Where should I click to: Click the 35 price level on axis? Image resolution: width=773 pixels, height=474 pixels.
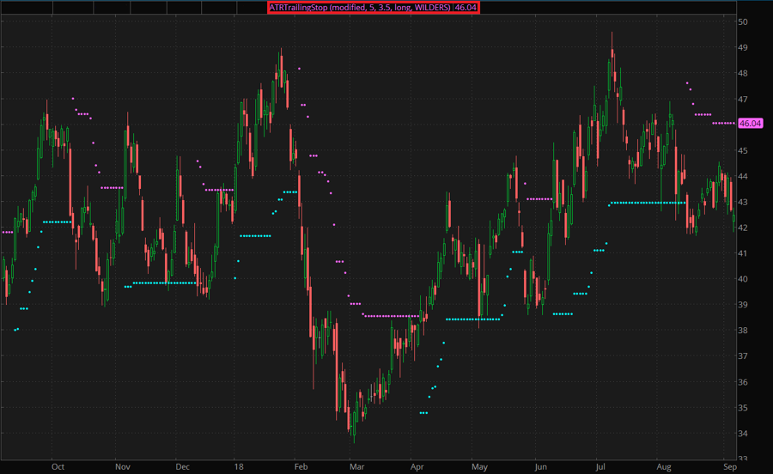pos(743,408)
